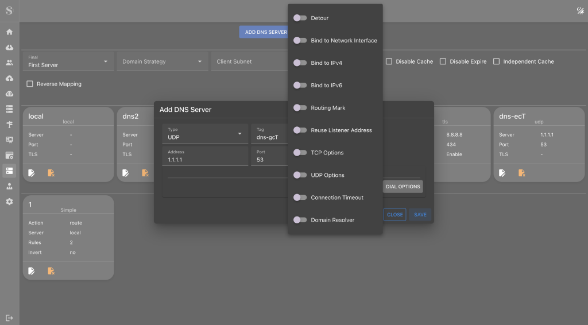Toggle theme icon in top right corner
The width and height of the screenshot is (588, 325).
tap(580, 10)
